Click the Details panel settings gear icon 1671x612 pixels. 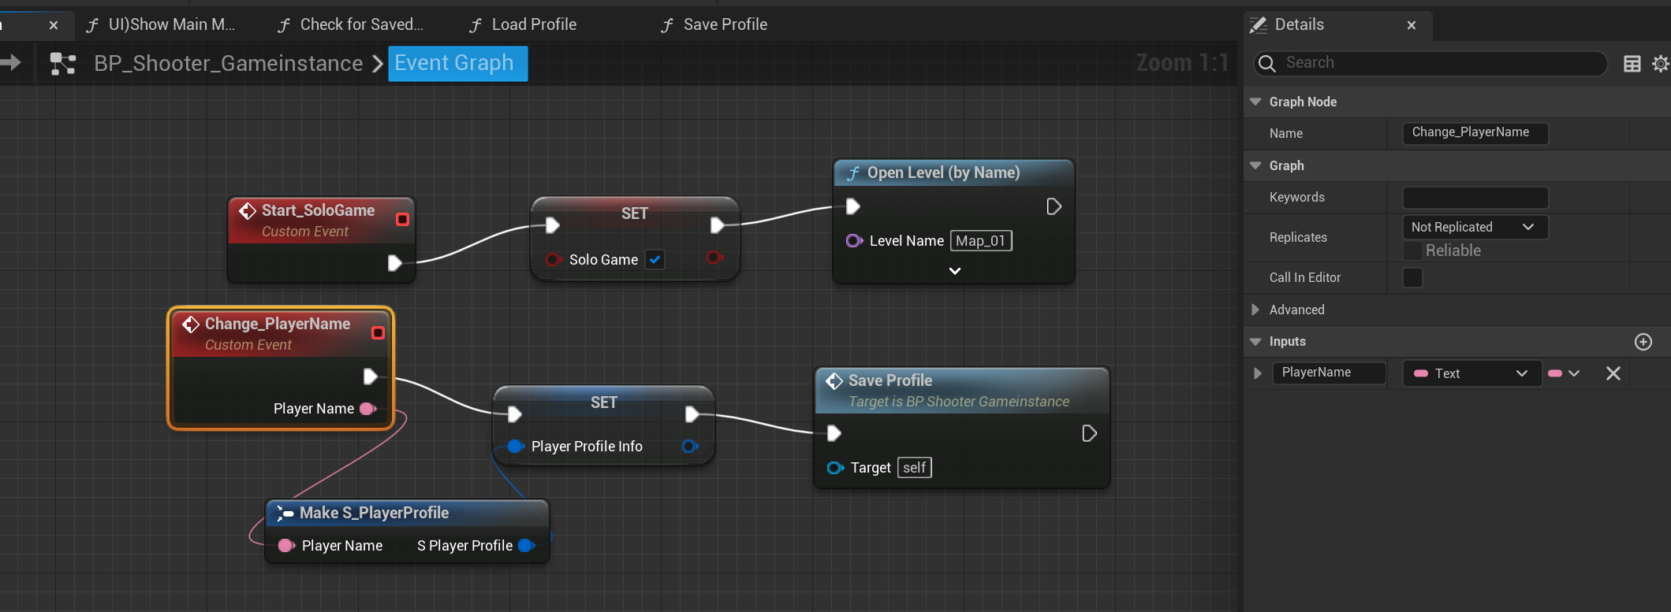[x=1660, y=64]
